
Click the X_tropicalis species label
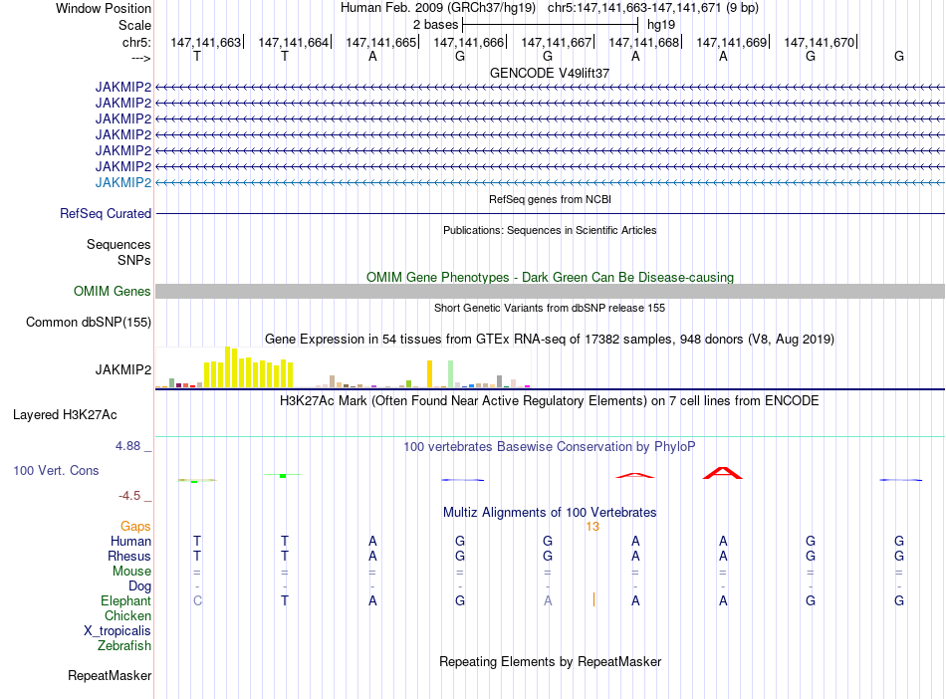click(x=118, y=631)
